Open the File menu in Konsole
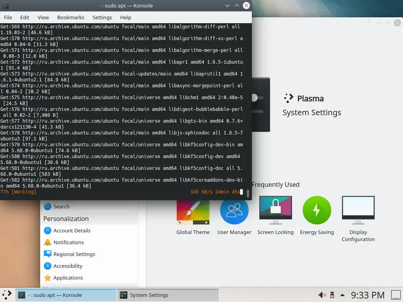403x302 pixels. pos(8,17)
